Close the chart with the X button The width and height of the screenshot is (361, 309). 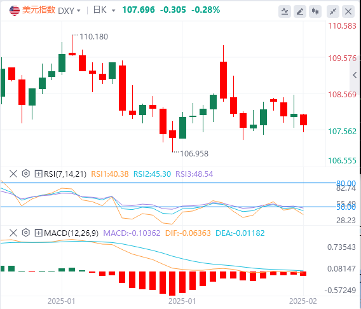coord(348,11)
